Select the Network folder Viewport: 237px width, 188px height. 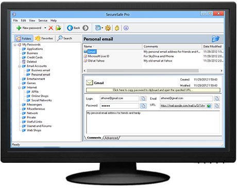(32, 113)
